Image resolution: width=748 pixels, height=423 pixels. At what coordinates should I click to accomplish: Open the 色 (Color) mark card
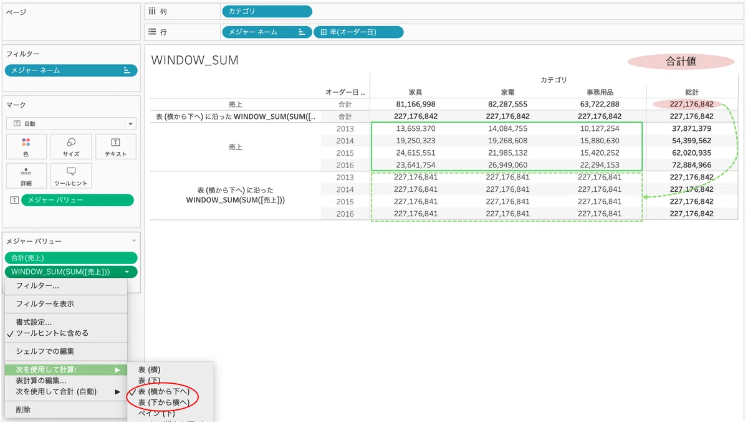coord(26,147)
